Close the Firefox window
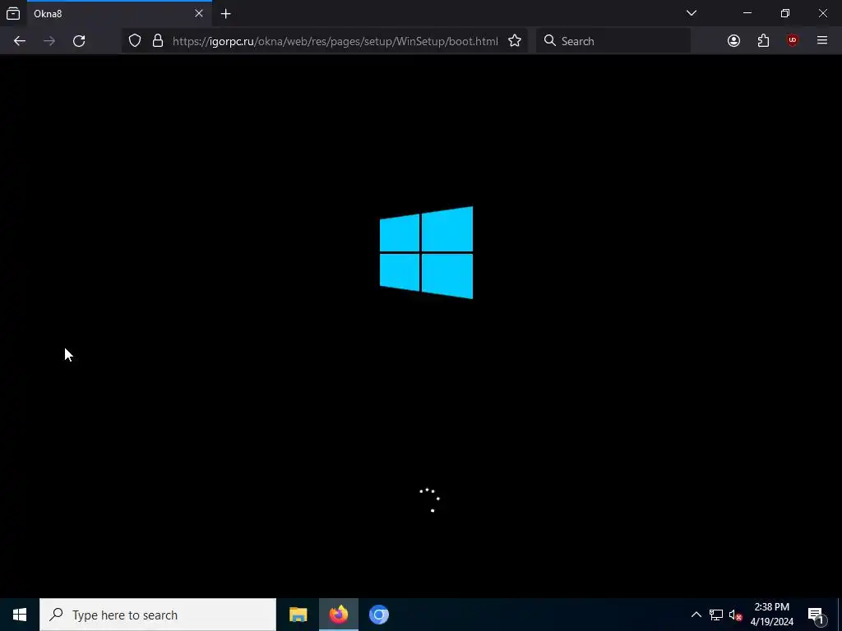The width and height of the screenshot is (842, 631). 822,13
